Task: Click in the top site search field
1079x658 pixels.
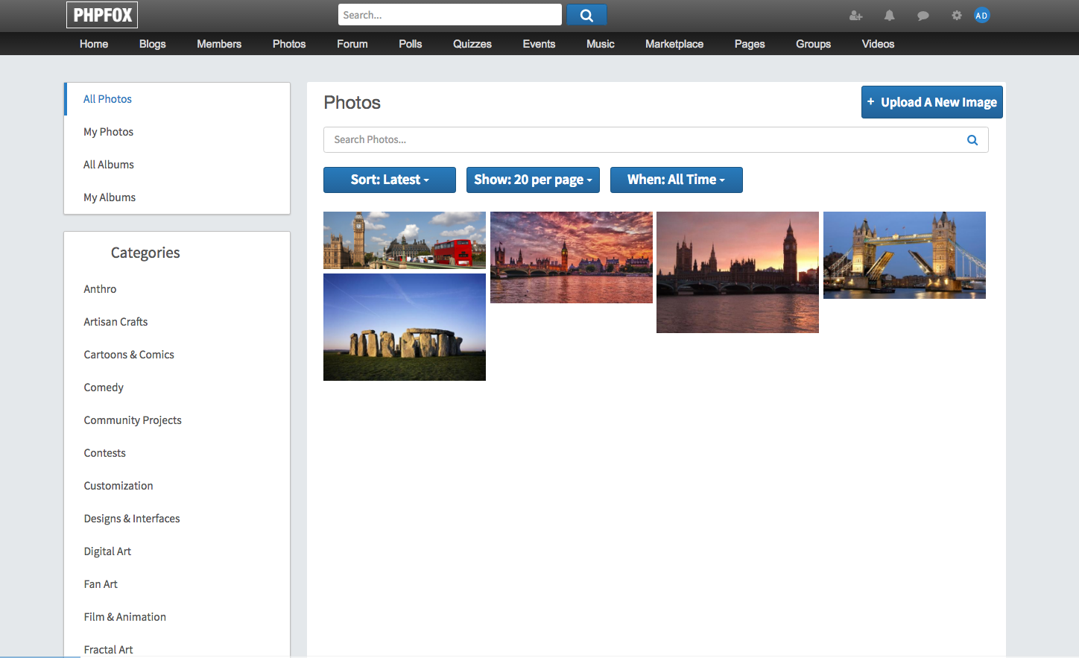Action: (449, 15)
